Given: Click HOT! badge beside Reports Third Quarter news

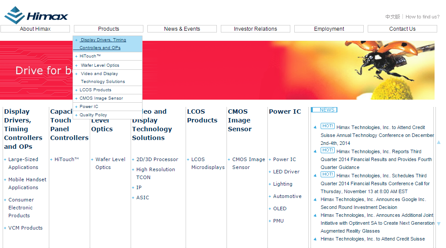Looking at the screenshot, I should pyautogui.click(x=327, y=150).
